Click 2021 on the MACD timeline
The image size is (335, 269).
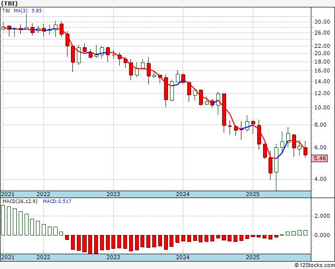point(8,257)
